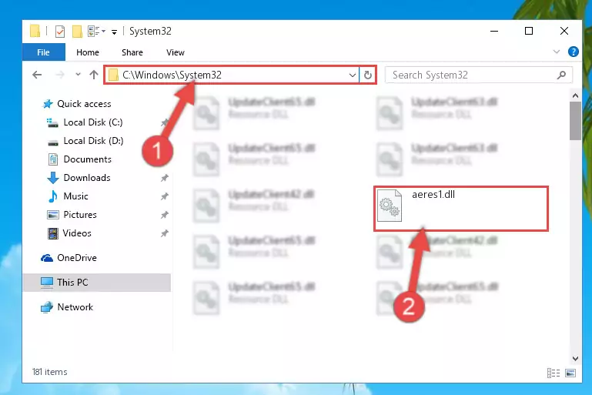Screen dimensions: 592x395
Task: Close the System32 window
Action: 564,31
